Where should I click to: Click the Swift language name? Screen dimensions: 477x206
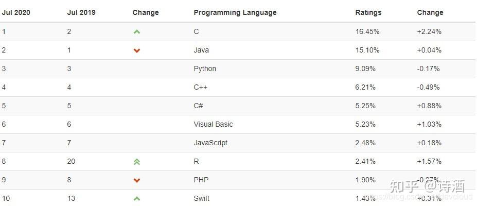tap(202, 198)
